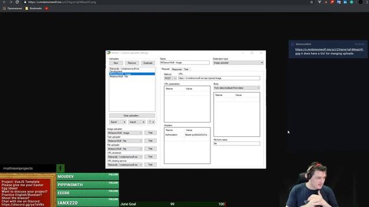The image size is (369, 207).
Task: Open the Import dropdown button
Action: tap(137, 122)
